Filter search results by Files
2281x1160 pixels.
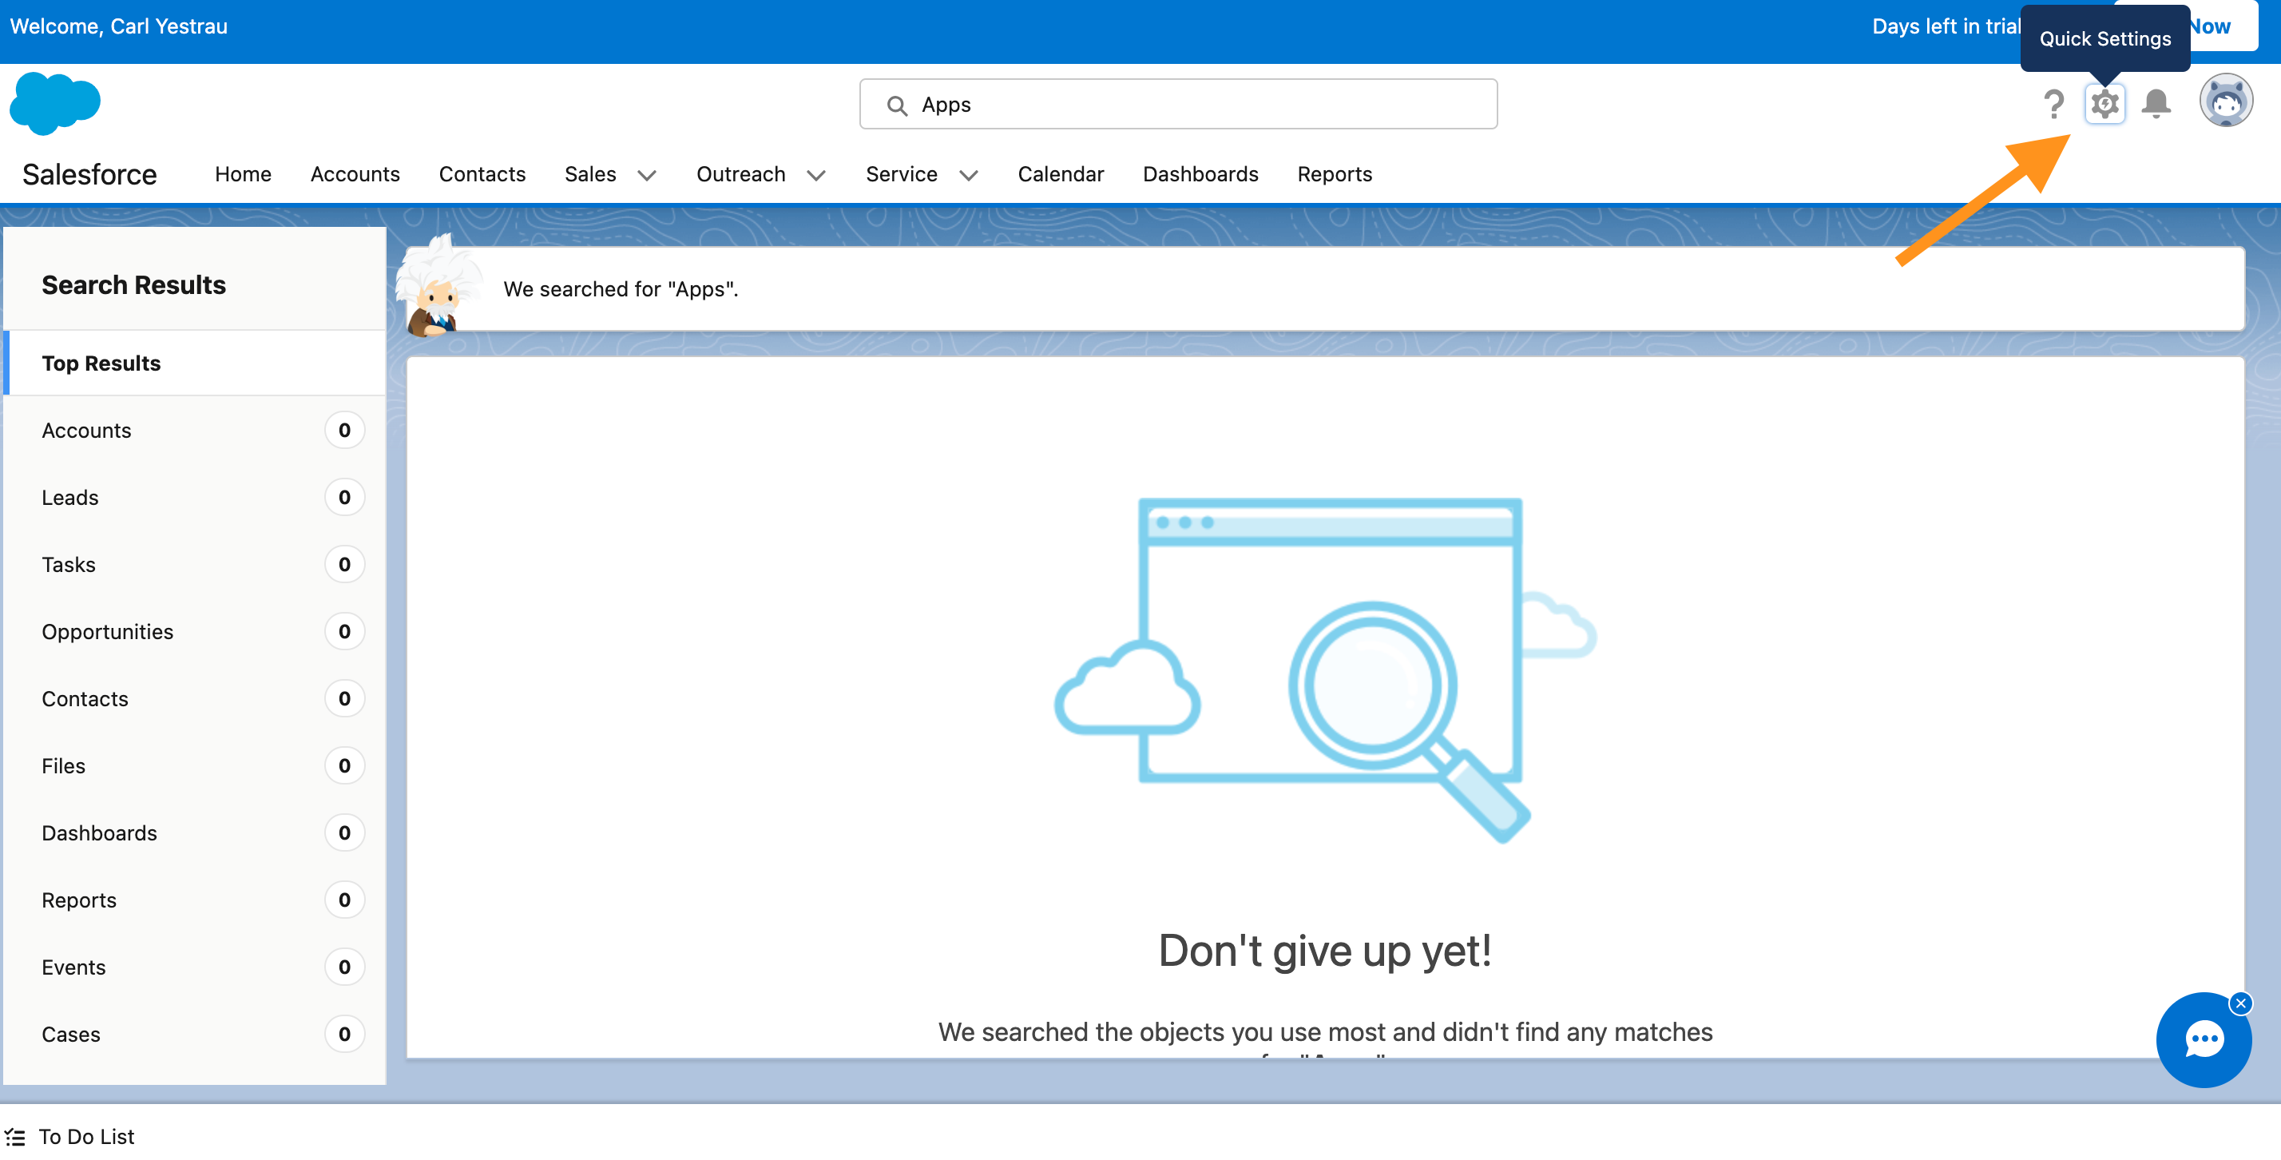tap(195, 766)
